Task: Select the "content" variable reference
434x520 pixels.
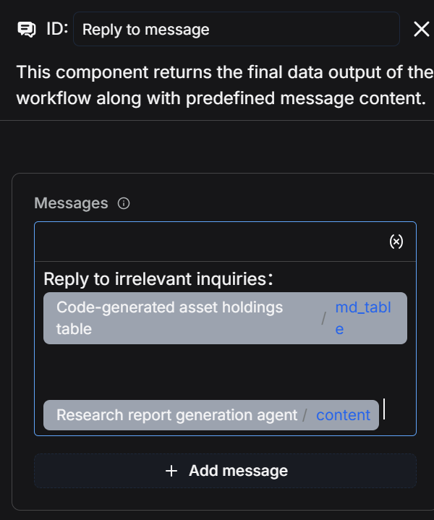Action: coord(343,415)
